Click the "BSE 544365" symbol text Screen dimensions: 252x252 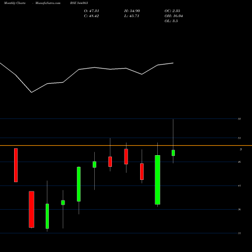pyautogui.click(x=79, y=3)
